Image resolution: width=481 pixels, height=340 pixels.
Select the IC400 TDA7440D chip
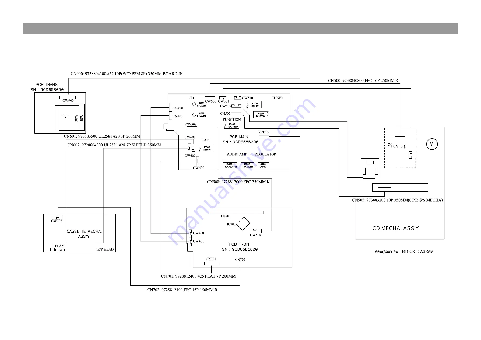tap(231, 125)
